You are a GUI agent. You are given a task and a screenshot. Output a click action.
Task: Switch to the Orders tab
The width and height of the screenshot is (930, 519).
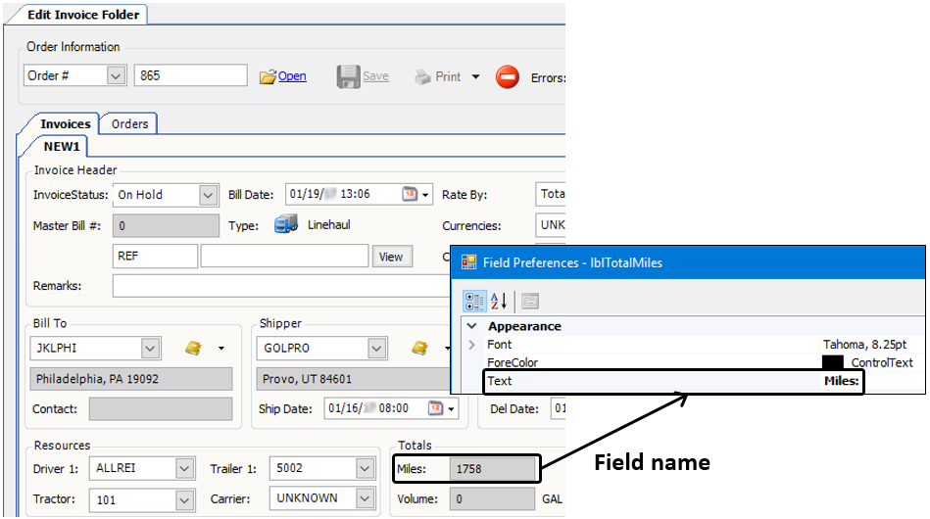click(130, 123)
